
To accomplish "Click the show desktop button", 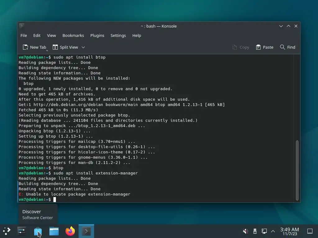I will [x=310, y=231].
